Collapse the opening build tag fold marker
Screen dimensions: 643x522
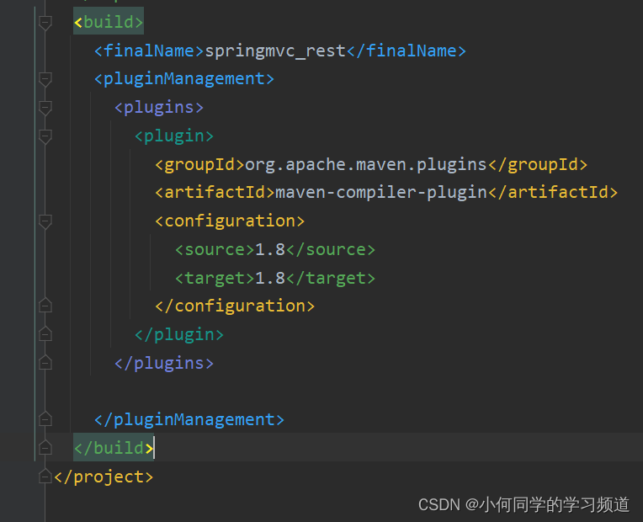click(x=45, y=23)
